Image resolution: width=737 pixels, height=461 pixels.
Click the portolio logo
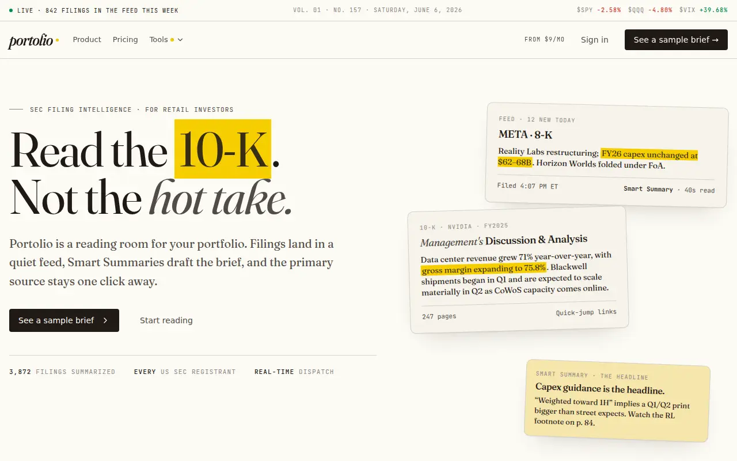(33, 40)
